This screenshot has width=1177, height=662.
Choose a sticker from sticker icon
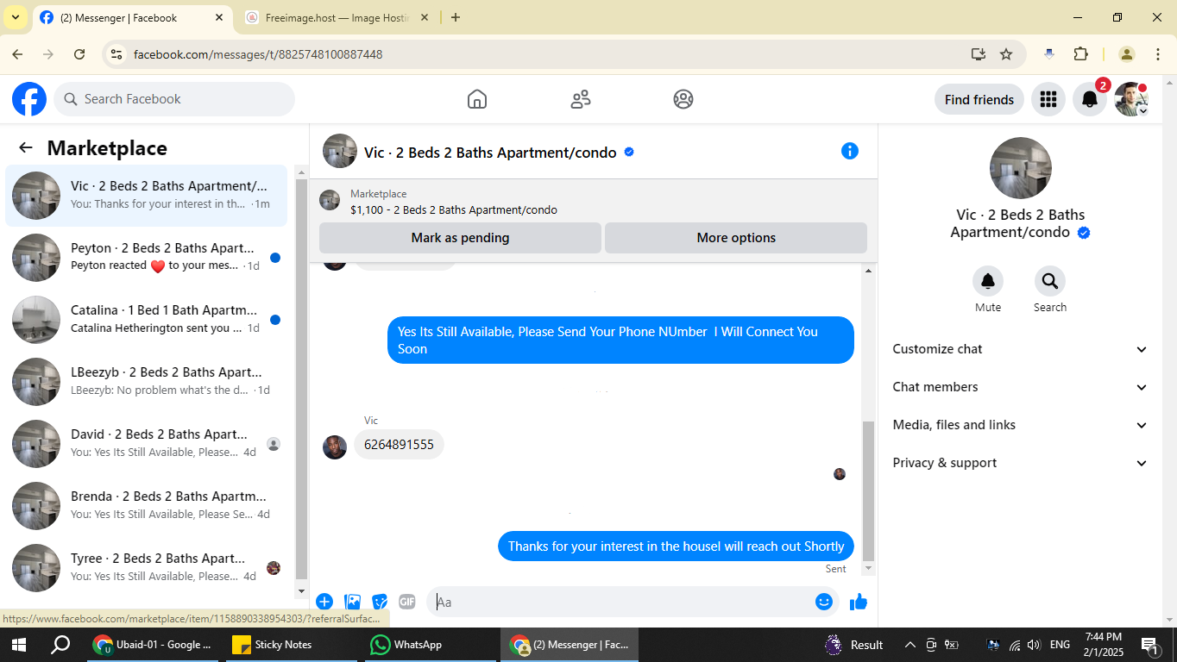380,602
